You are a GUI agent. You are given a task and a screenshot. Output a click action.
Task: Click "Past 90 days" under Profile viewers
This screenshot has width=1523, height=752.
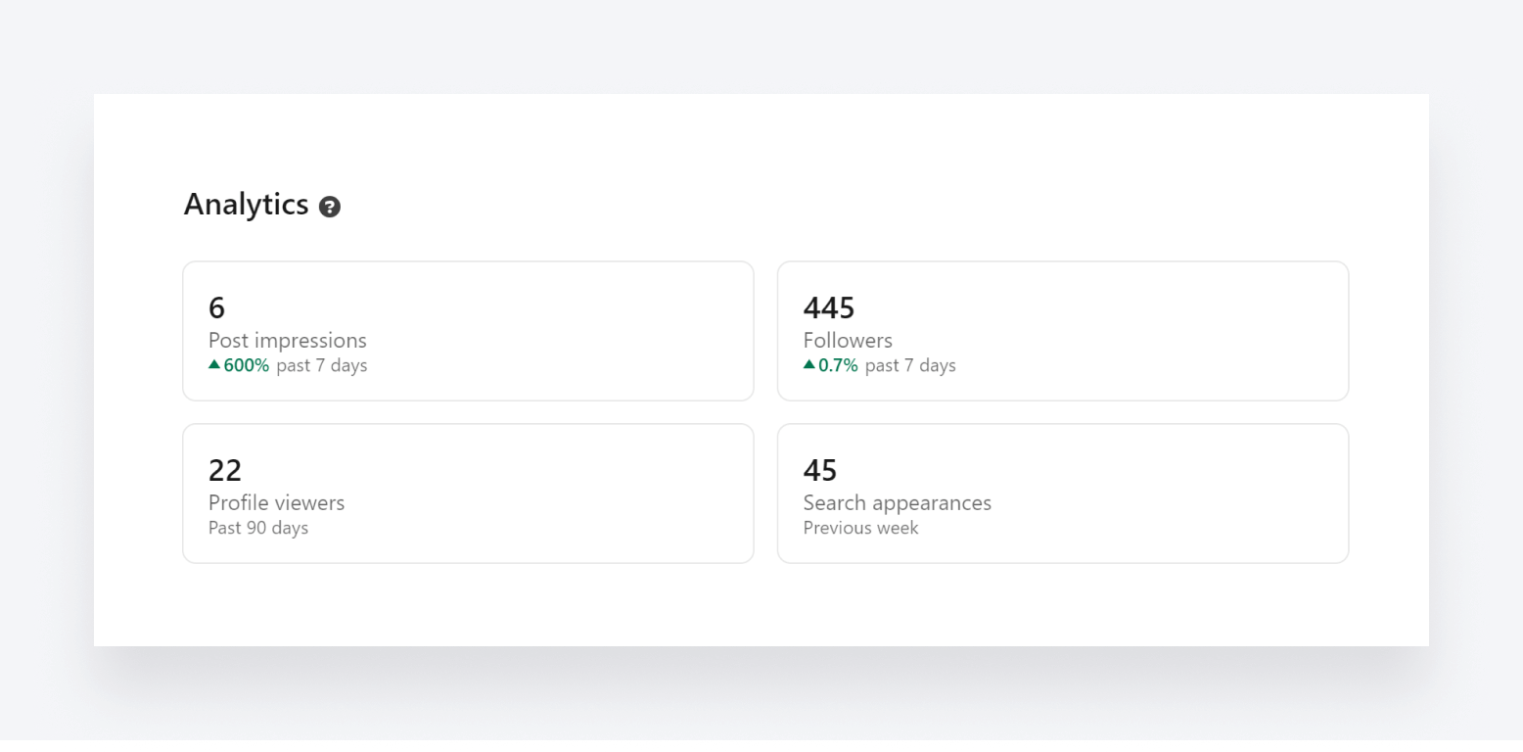258,528
